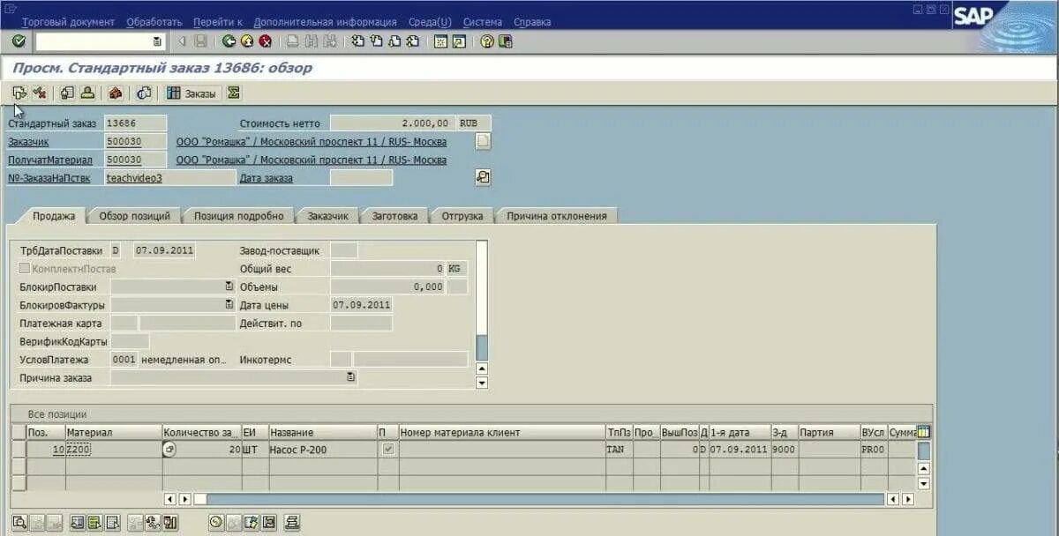Image resolution: width=1059 pixels, height=536 pixels.
Task: Click the sales panel vertical scrollbar down arrow
Action: pyautogui.click(x=482, y=383)
